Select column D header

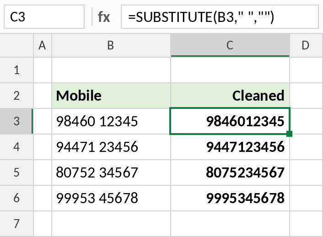(307, 45)
